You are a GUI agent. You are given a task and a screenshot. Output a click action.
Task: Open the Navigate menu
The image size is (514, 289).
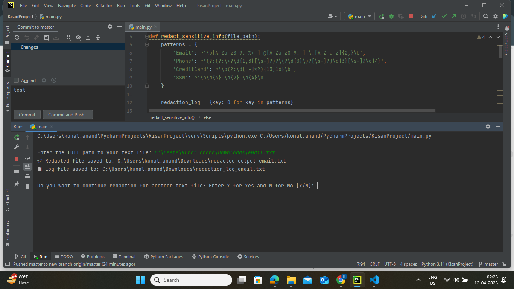tap(67, 6)
